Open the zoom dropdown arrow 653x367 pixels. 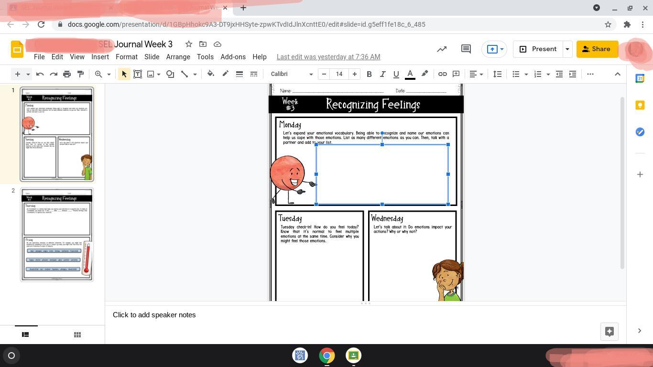click(109, 74)
